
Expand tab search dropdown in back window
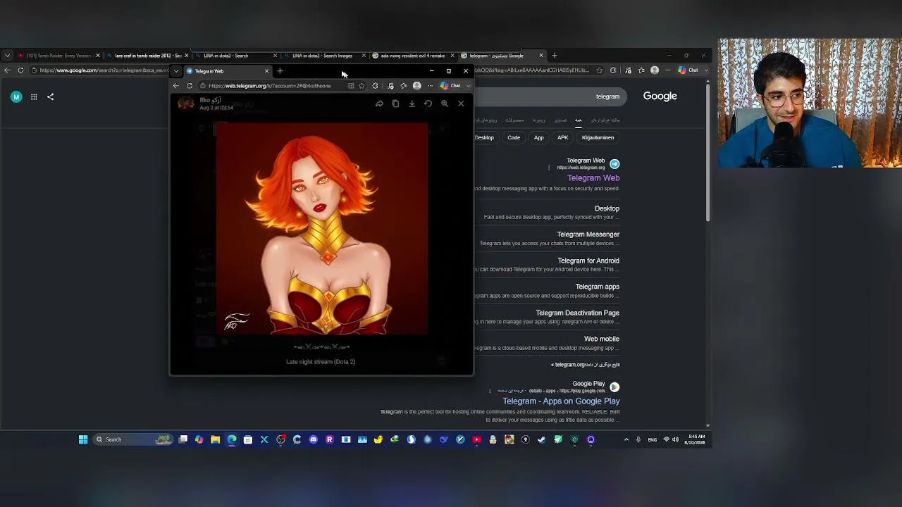coord(7,56)
